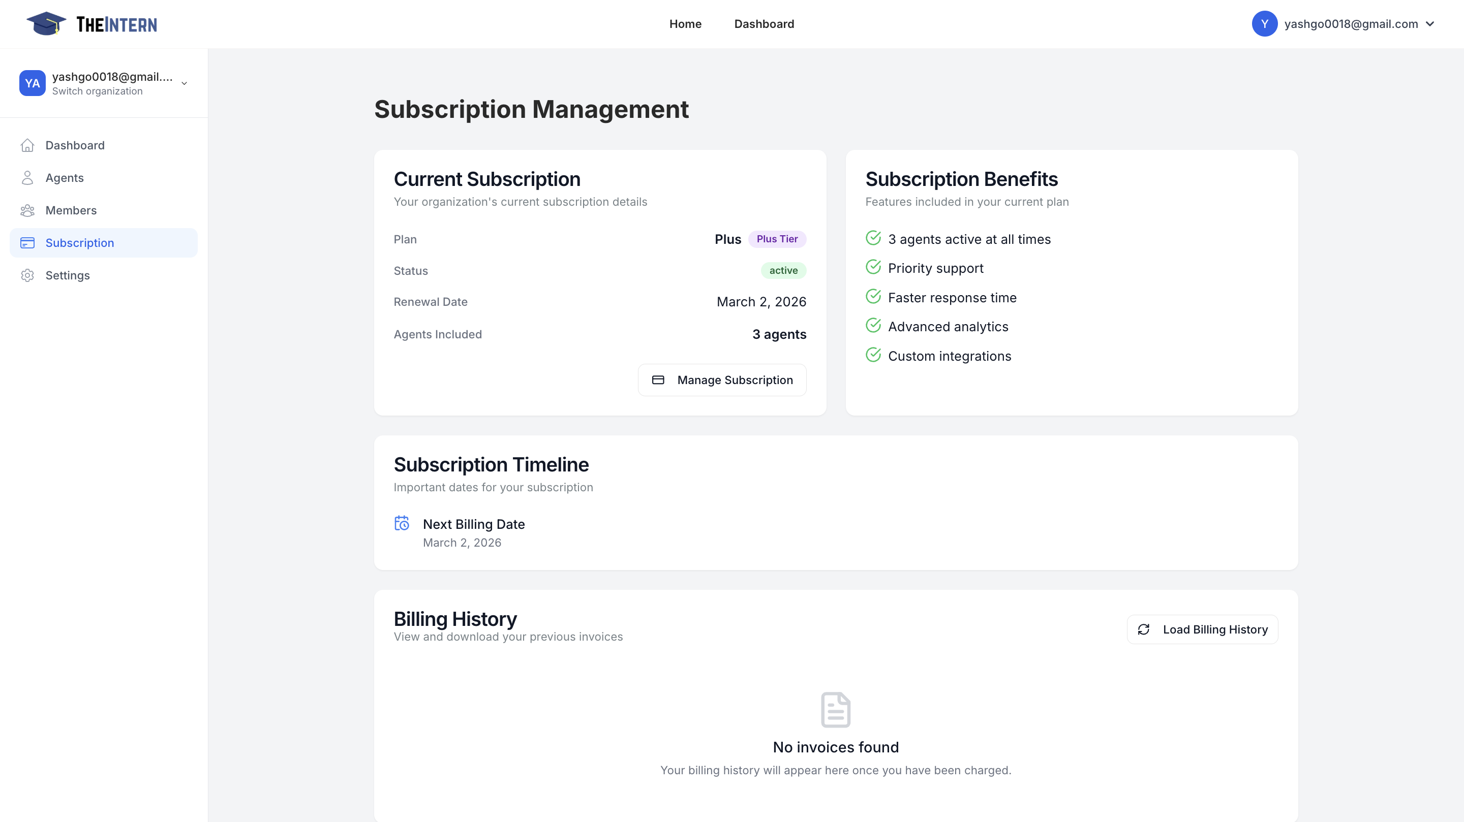The image size is (1464, 822).
Task: Select Settings in the sidebar
Action: point(68,275)
